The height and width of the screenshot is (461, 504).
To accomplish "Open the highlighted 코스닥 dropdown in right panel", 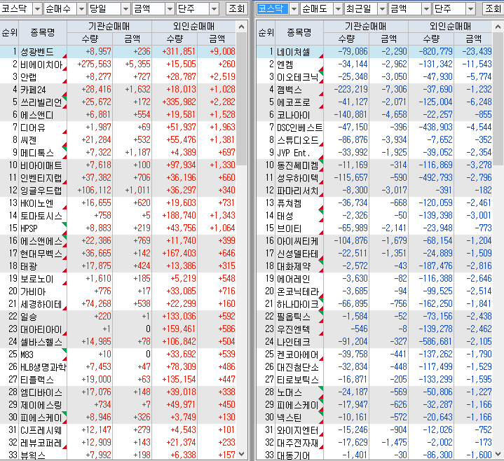I will pyautogui.click(x=294, y=8).
